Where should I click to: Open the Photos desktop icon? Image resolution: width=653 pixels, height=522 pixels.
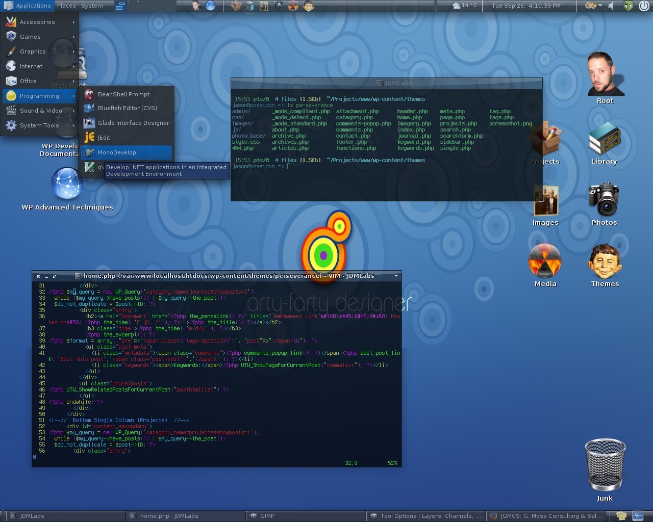tap(605, 204)
